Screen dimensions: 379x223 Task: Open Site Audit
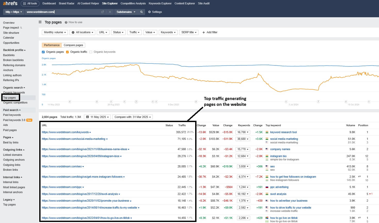(x=204, y=3)
